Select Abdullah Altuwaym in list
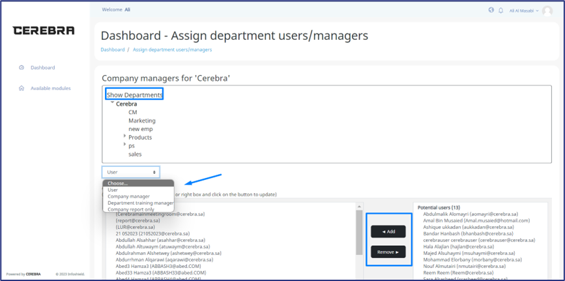 [x=163, y=246]
